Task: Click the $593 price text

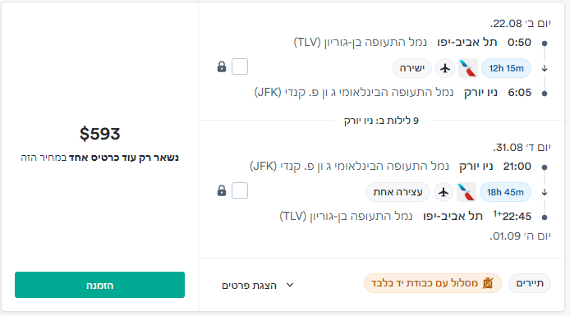Action: click(99, 134)
